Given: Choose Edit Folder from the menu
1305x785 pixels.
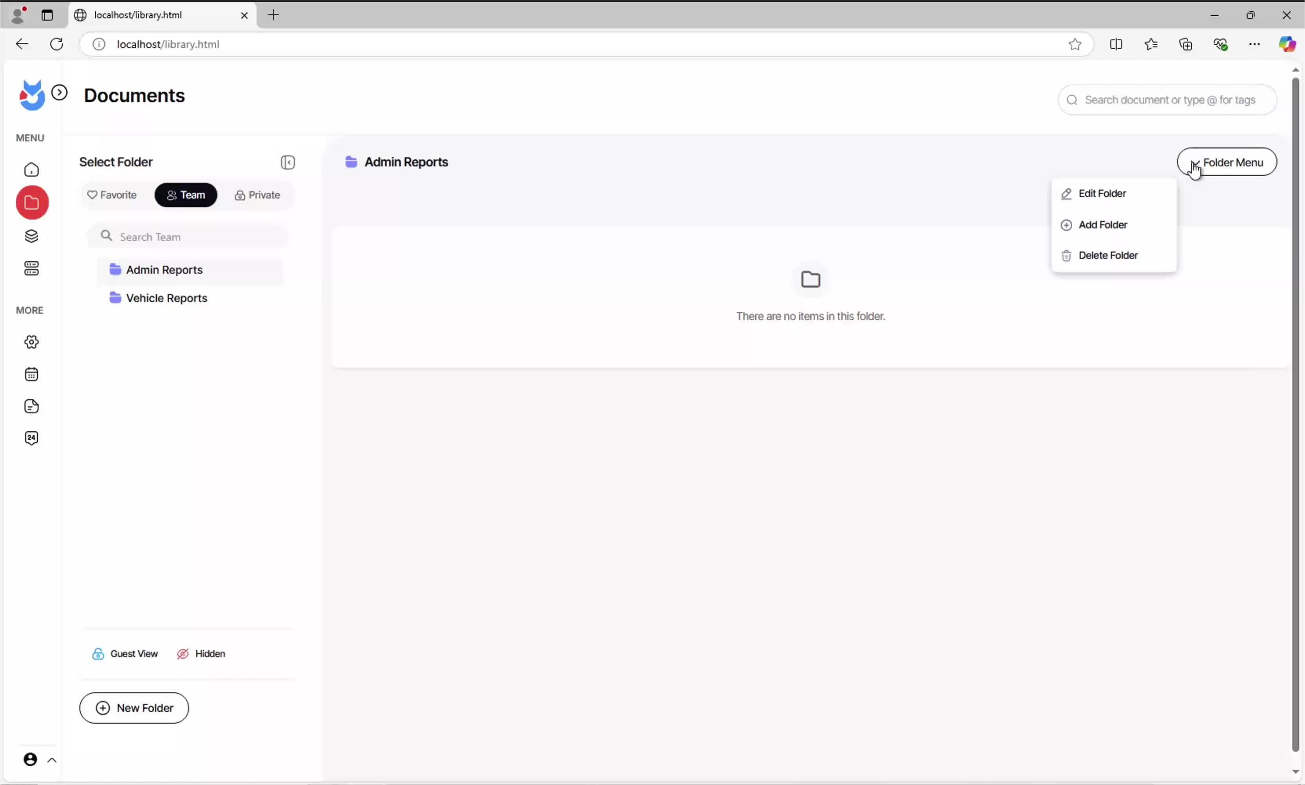Looking at the screenshot, I should [1102, 194].
